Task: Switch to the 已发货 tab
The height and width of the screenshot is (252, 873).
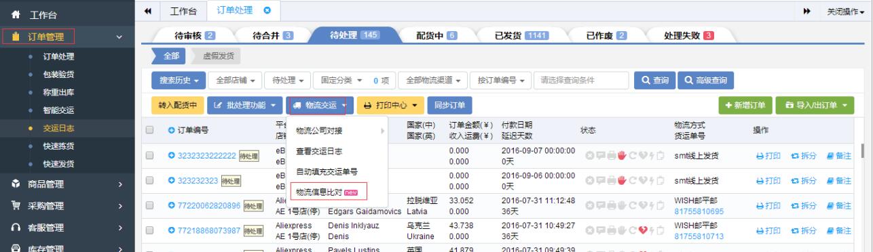Action: (521, 36)
